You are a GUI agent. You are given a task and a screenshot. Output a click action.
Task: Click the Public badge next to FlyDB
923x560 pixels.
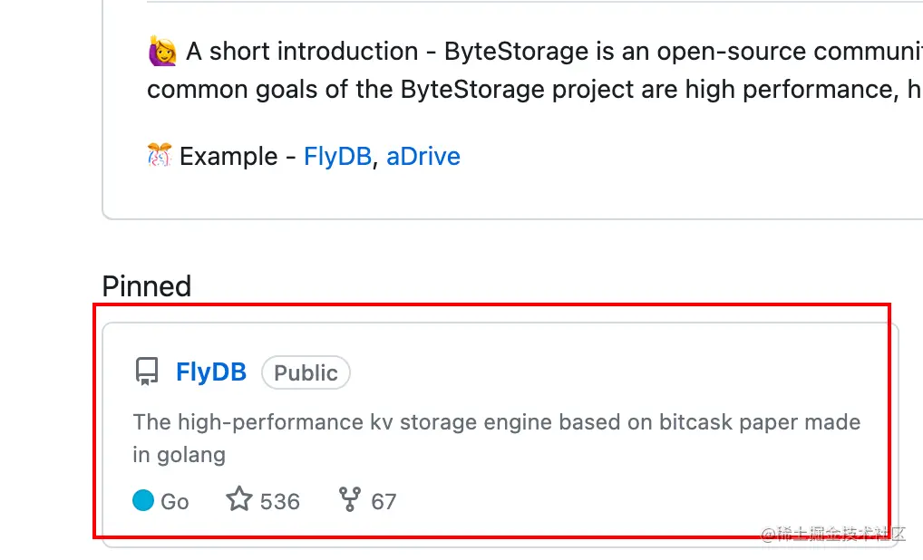tap(306, 372)
